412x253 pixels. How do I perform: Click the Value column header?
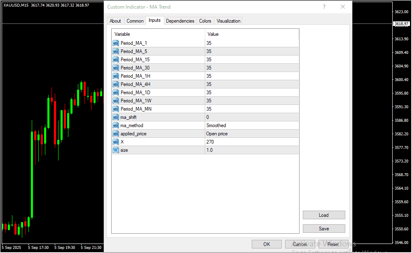[x=252, y=34]
